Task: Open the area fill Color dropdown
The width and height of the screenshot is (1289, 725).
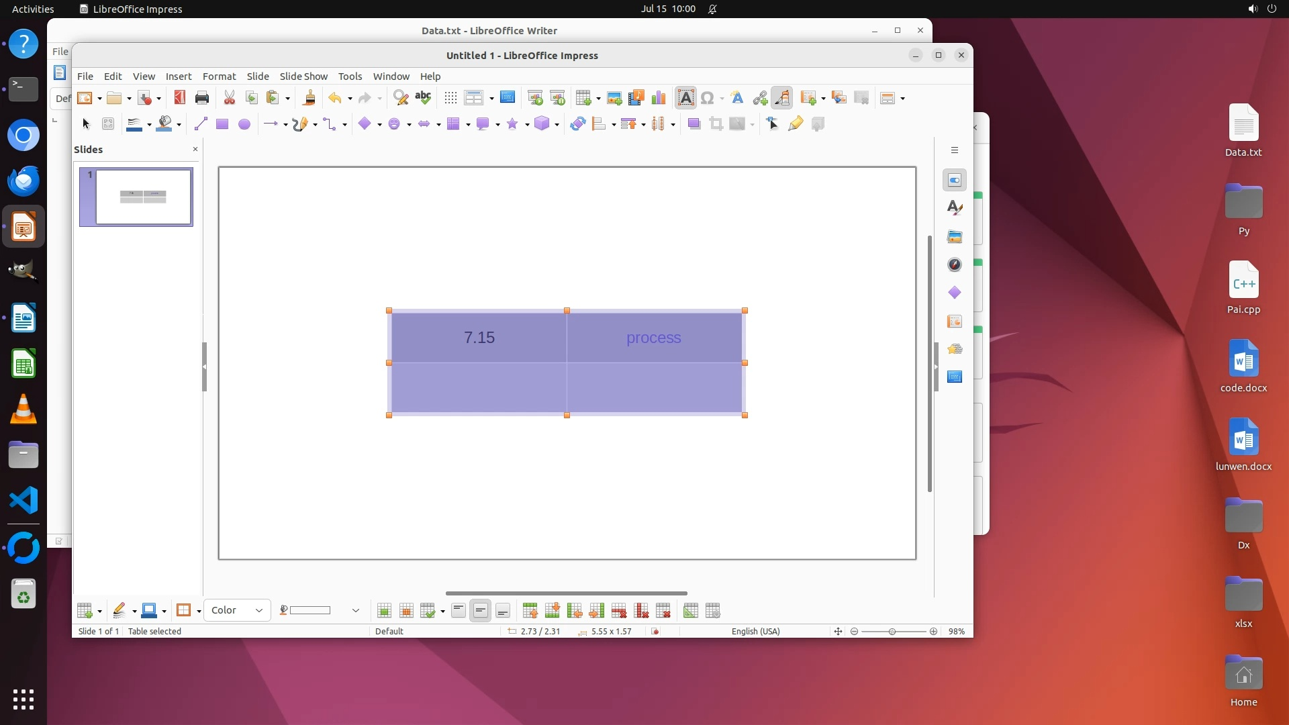Action: pyautogui.click(x=236, y=610)
